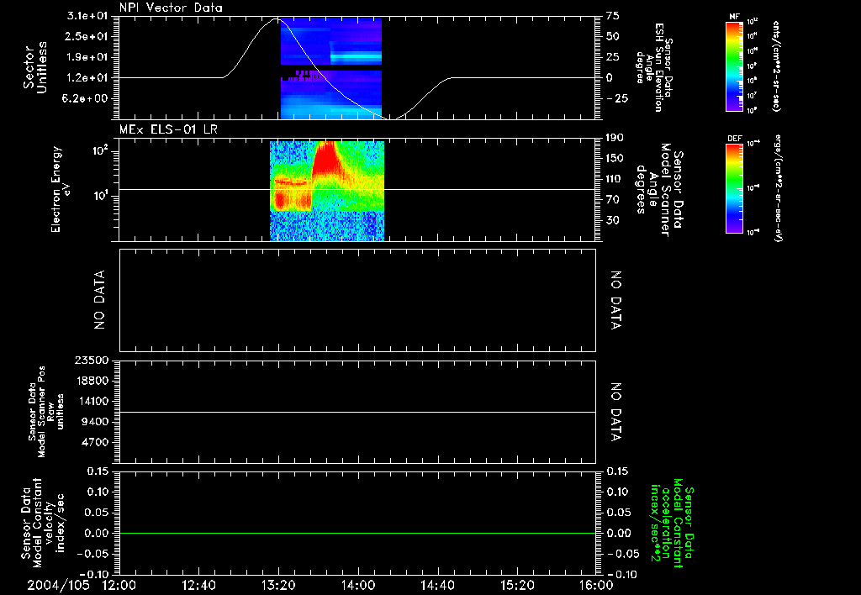Click the peak of the white sun elevation curve

click(x=277, y=18)
